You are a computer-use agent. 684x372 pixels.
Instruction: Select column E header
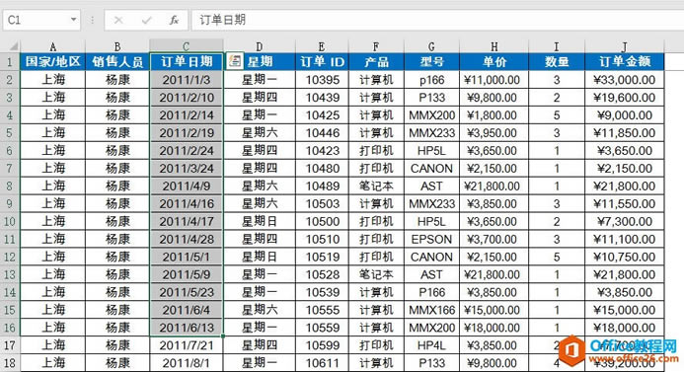322,46
